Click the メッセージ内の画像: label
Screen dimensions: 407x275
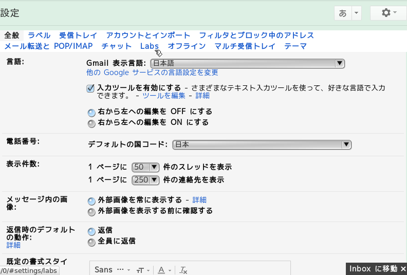[x=37, y=203]
